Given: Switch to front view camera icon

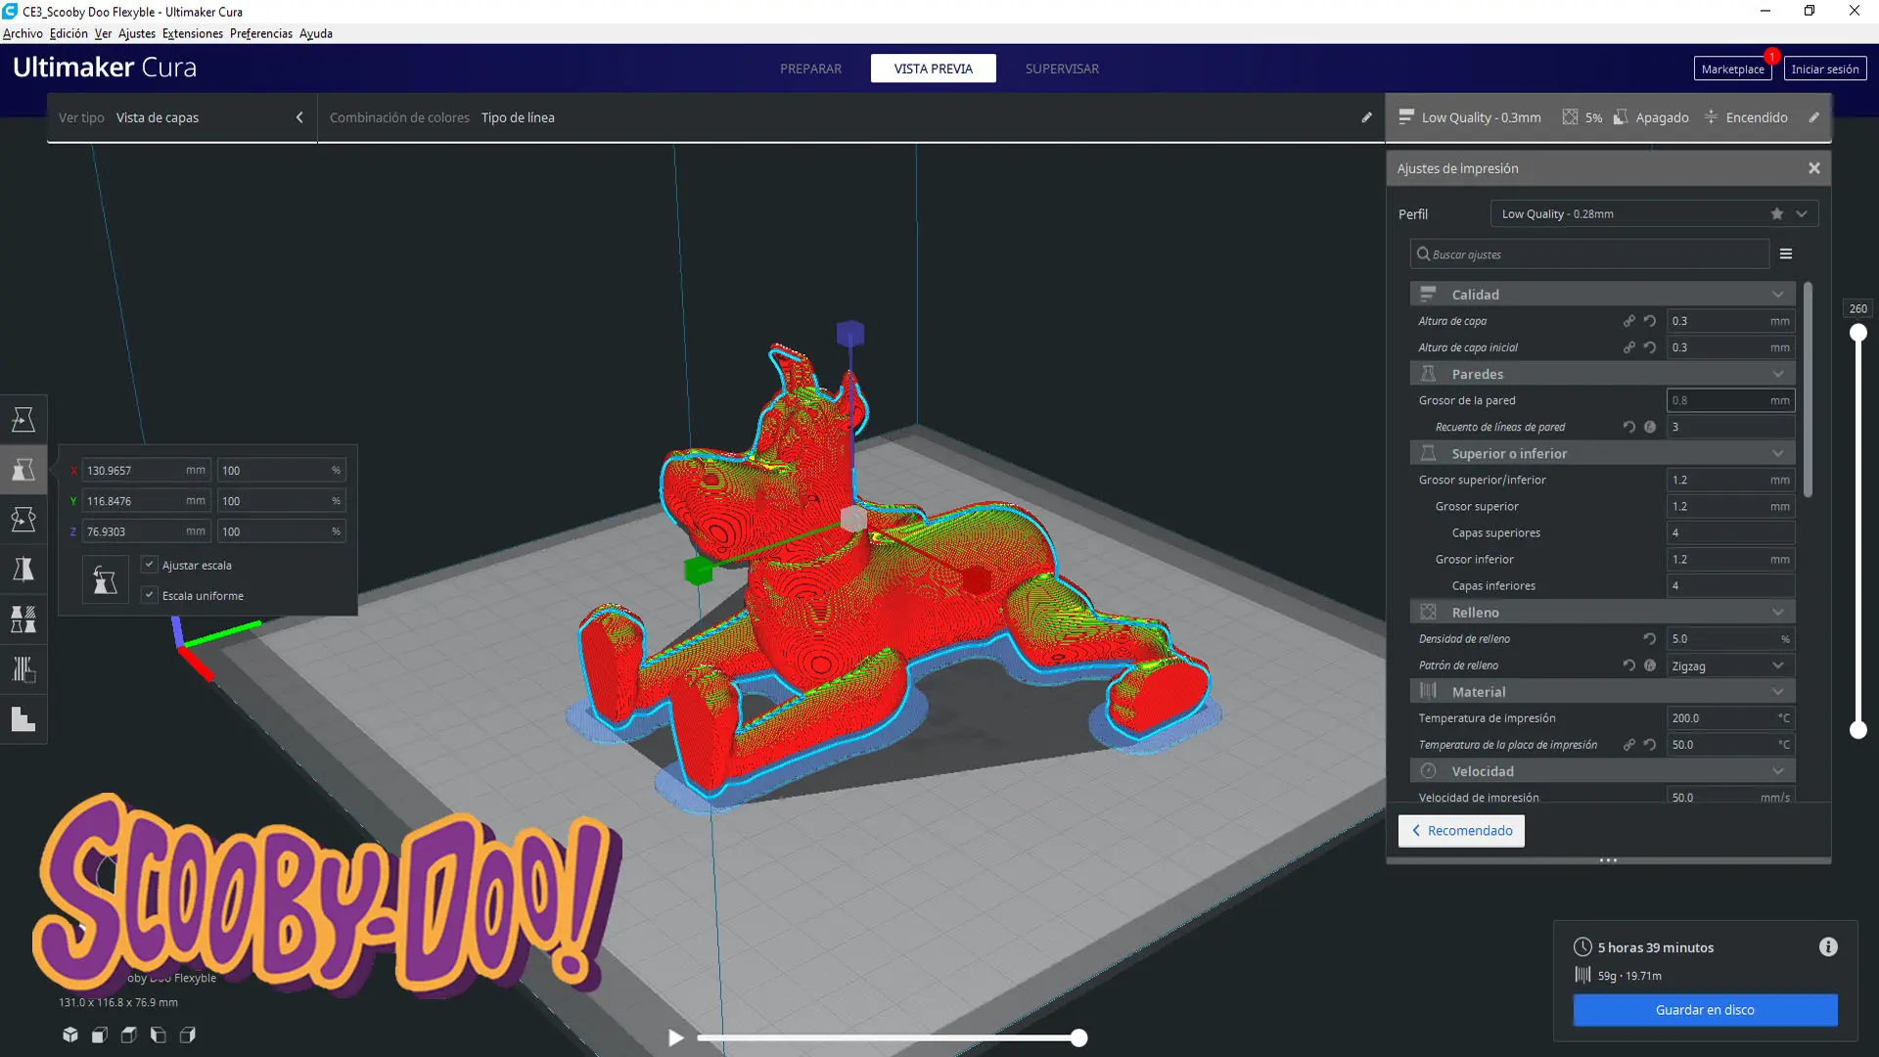Looking at the screenshot, I should pos(100,1034).
